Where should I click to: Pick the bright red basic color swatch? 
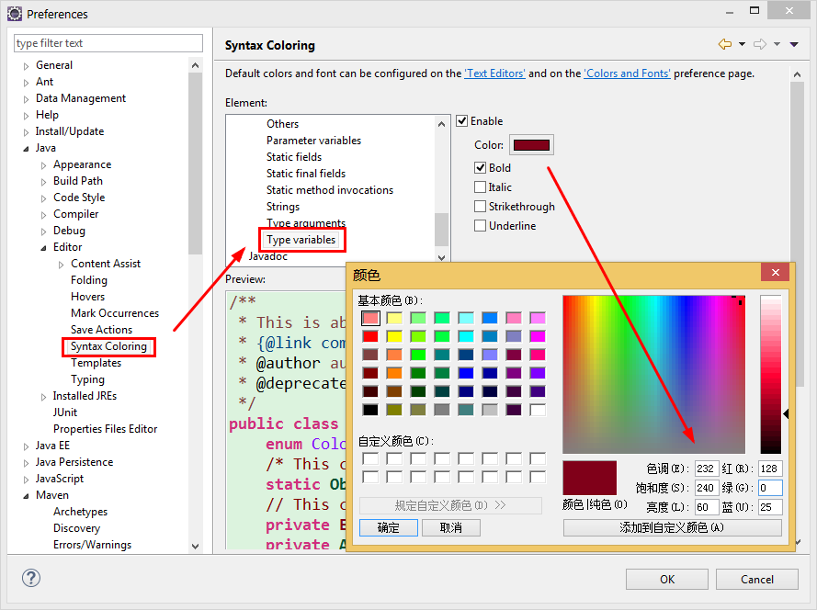click(x=370, y=336)
